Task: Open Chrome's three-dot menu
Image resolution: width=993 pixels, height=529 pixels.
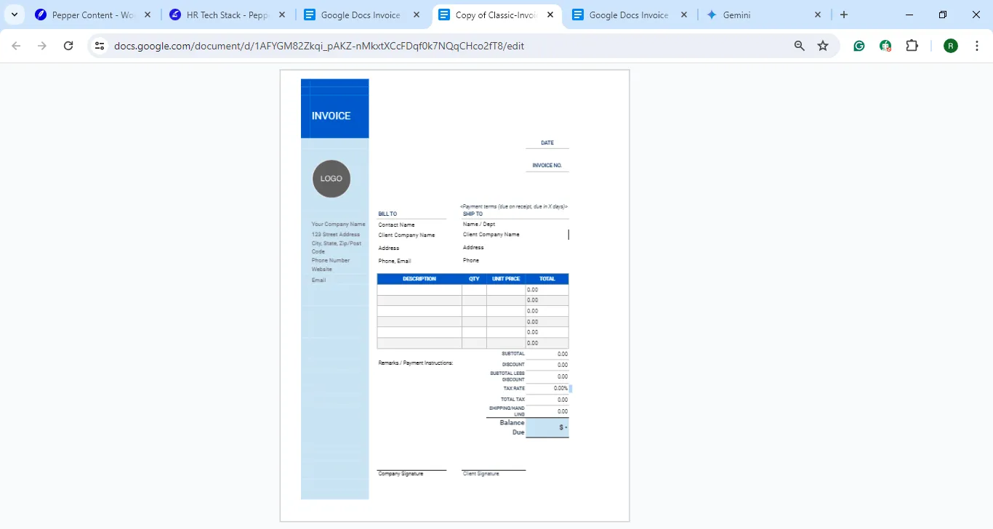Action: coord(977,46)
